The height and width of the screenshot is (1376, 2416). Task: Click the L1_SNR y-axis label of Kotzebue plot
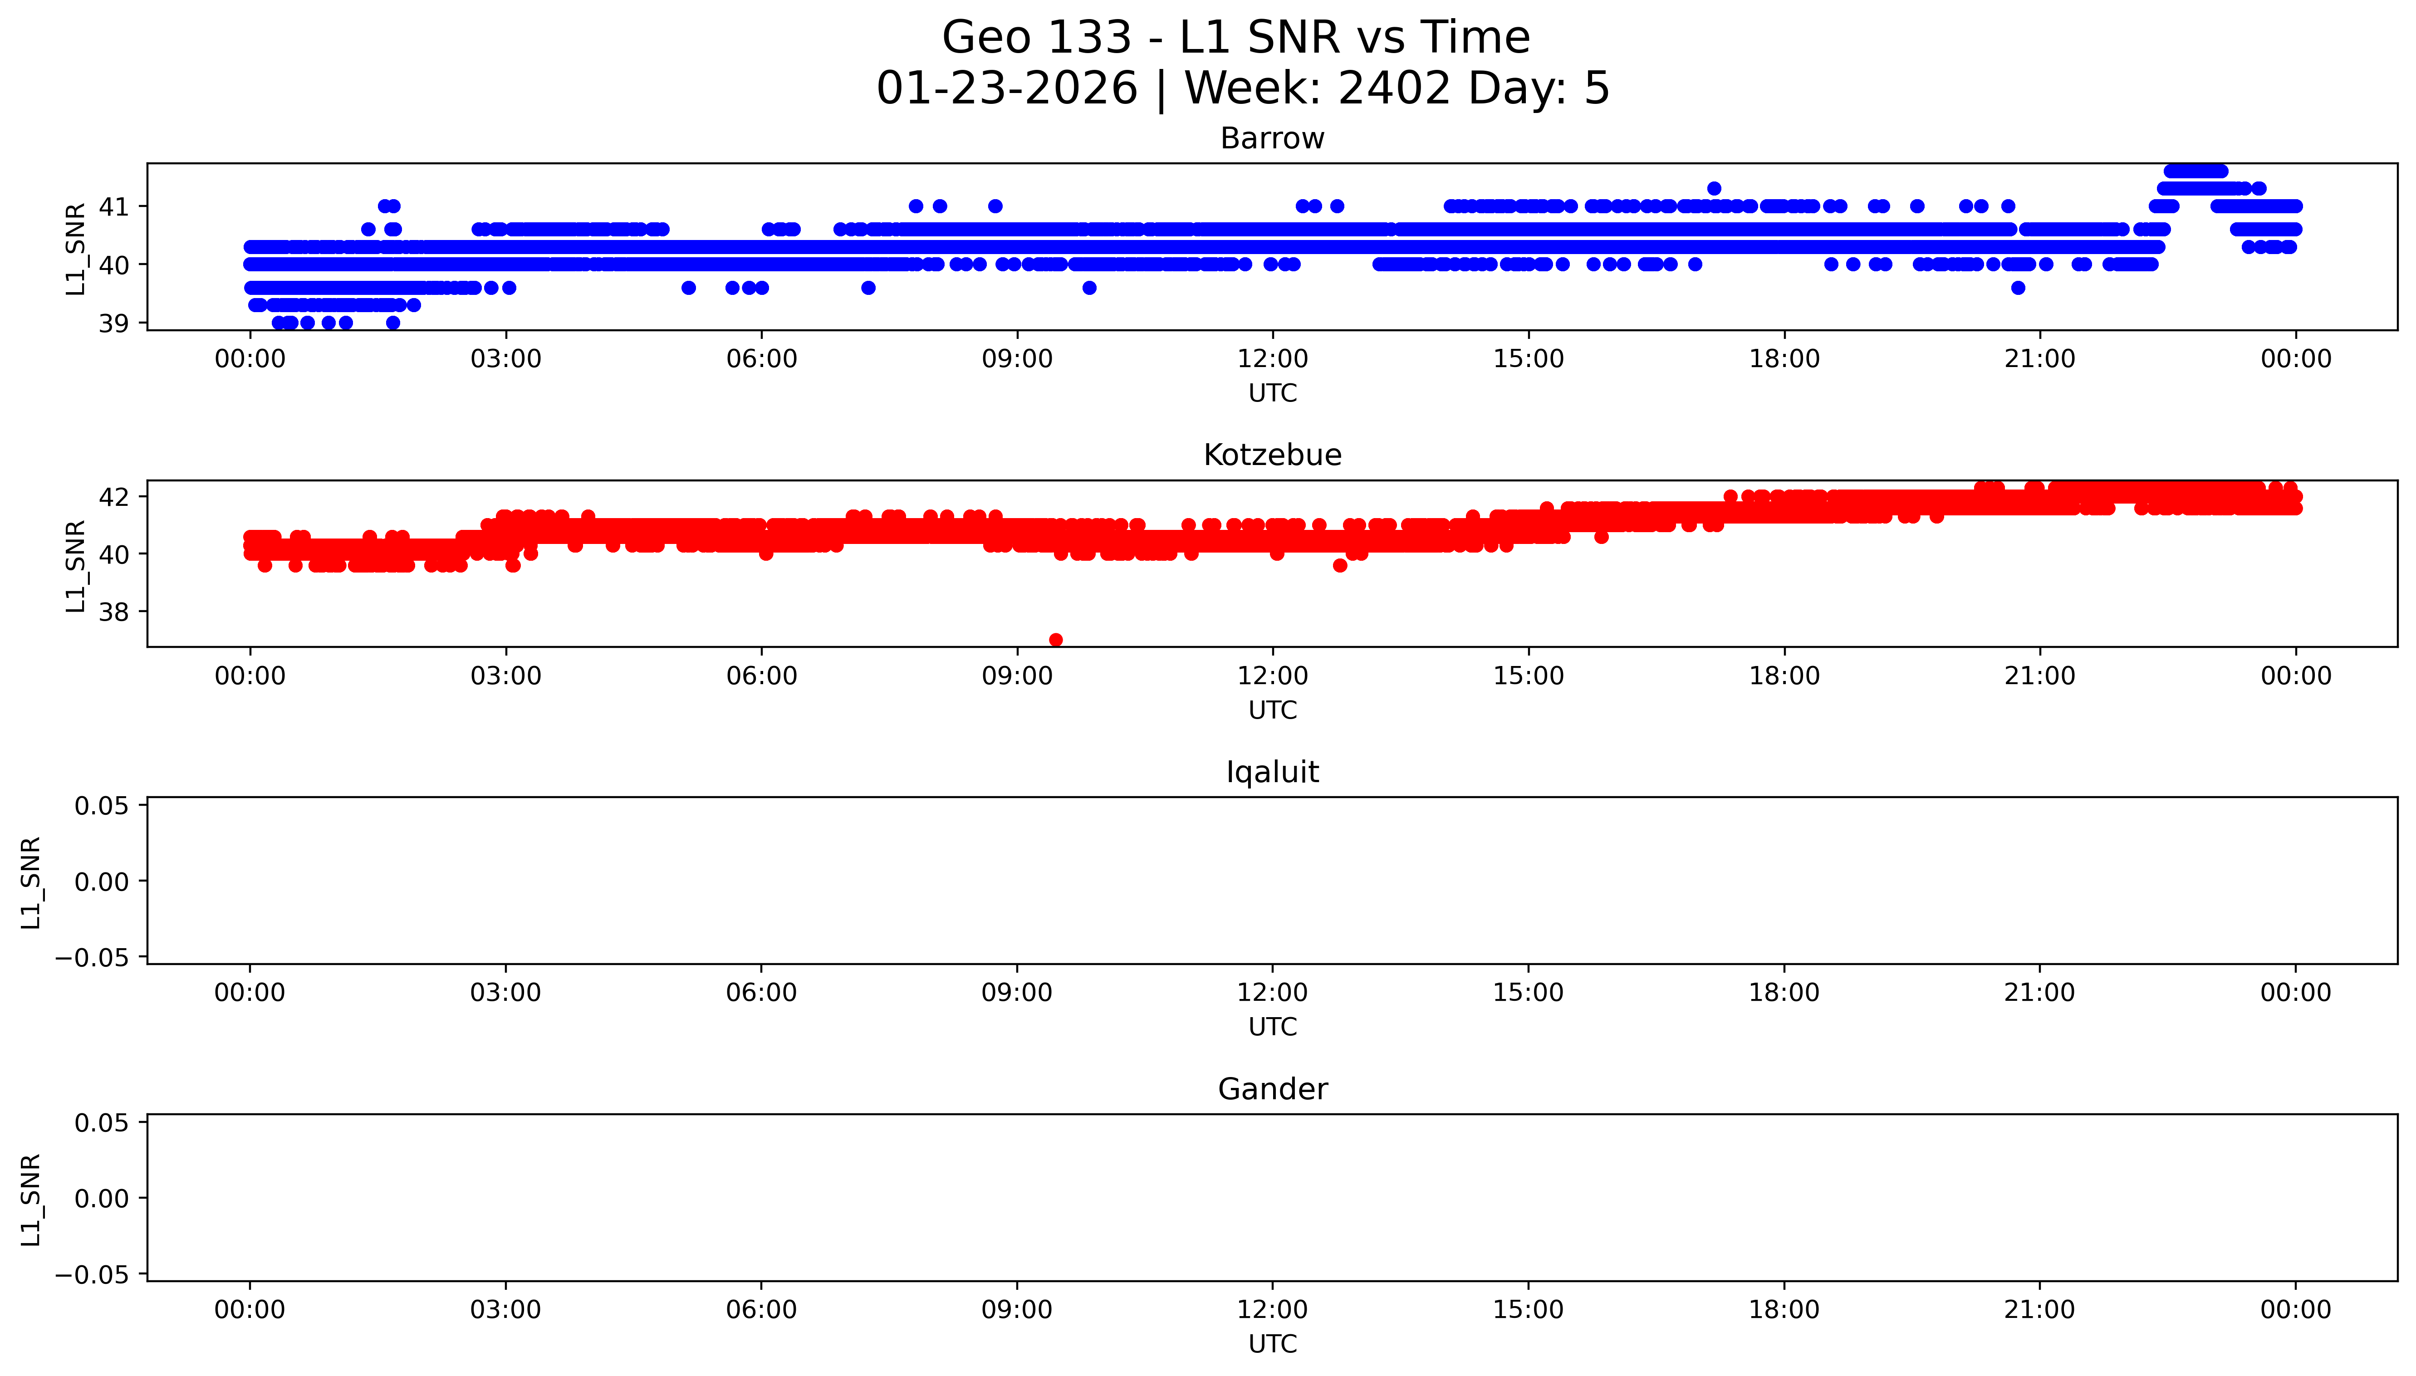point(76,565)
